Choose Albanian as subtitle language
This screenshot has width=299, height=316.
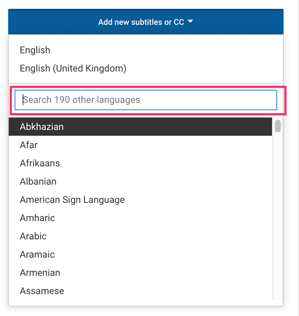[38, 181]
